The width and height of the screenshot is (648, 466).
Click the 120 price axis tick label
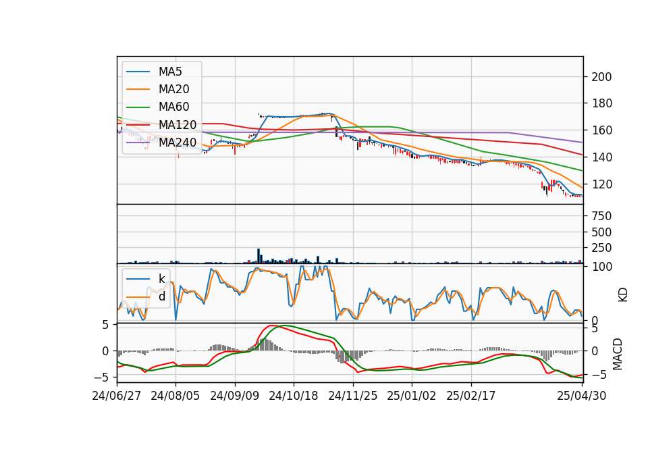click(x=601, y=184)
